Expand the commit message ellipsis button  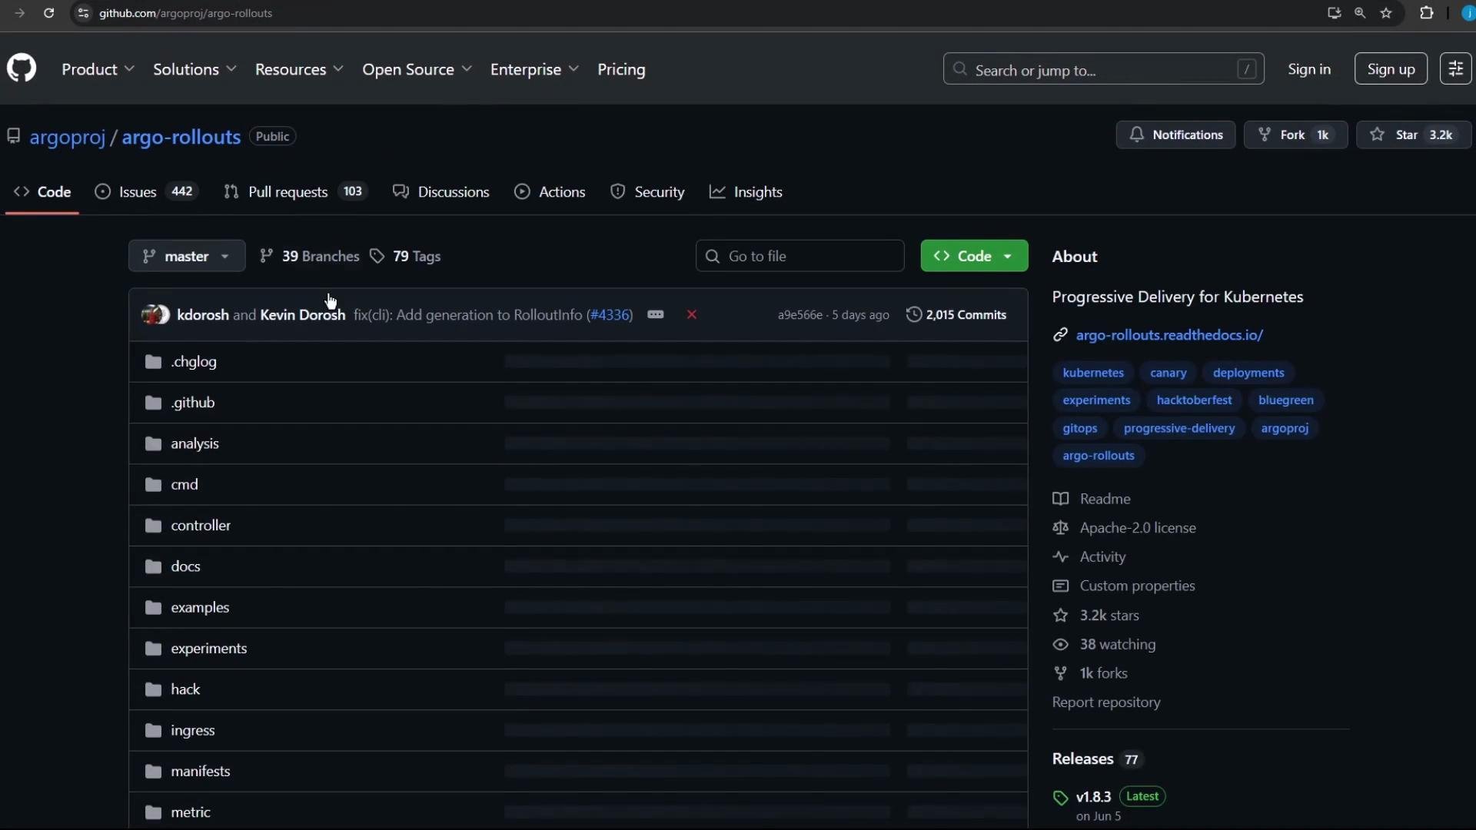click(x=655, y=314)
